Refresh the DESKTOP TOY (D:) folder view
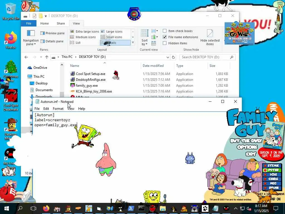The width and height of the screenshot is (285, 214). (x=173, y=57)
